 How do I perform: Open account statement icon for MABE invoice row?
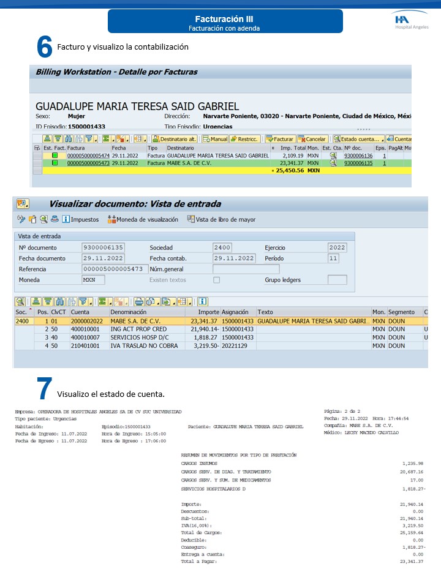(x=333, y=164)
